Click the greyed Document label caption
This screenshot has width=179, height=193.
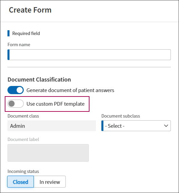23,139
